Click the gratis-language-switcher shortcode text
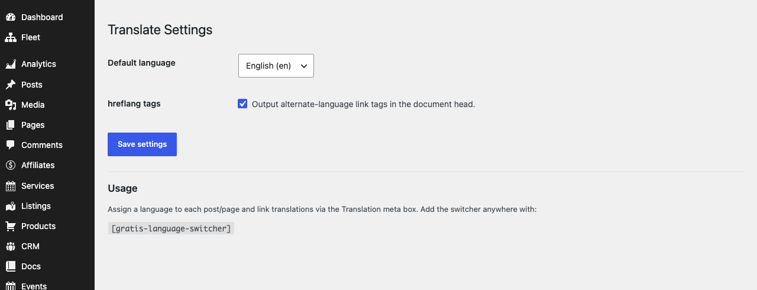 (x=171, y=228)
